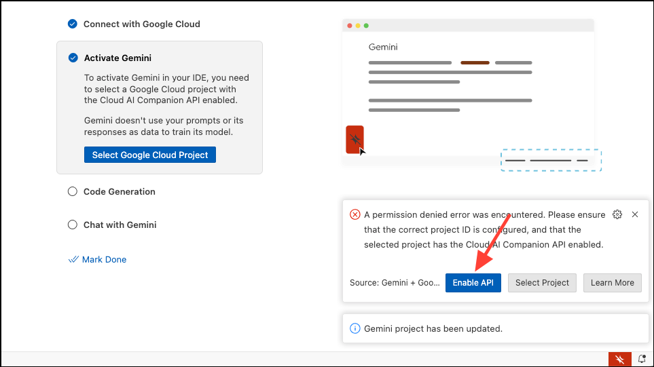Click the Mark Done link
The width and height of the screenshot is (654, 367).
(104, 260)
